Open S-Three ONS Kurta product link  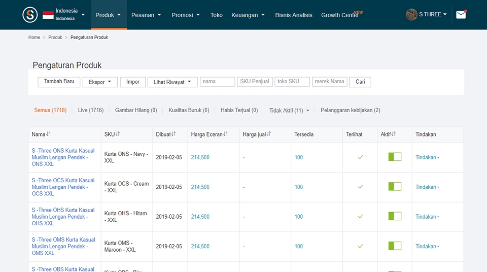tap(63, 157)
